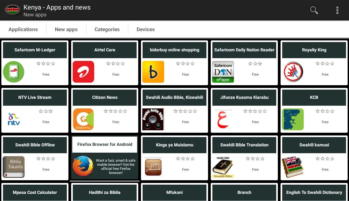Open Swahili Audio Bible, Kiswahili title
Image resolution: width=349 pixels, height=201 pixels.
coord(174,97)
